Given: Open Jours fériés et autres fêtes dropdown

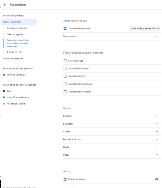Looking at the screenshot, I should tap(145, 29).
